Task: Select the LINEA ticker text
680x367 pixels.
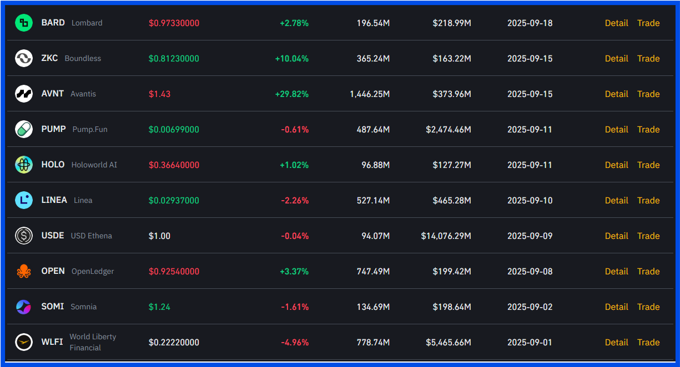Action: [54, 200]
